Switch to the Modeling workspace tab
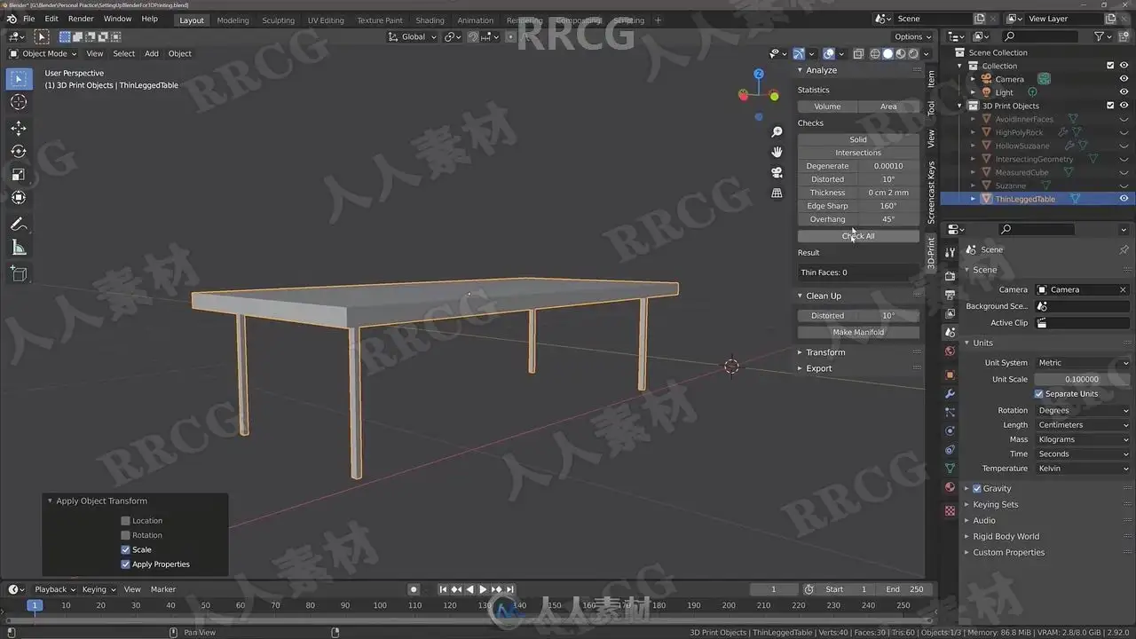This screenshot has height=639, width=1136. coord(233,20)
